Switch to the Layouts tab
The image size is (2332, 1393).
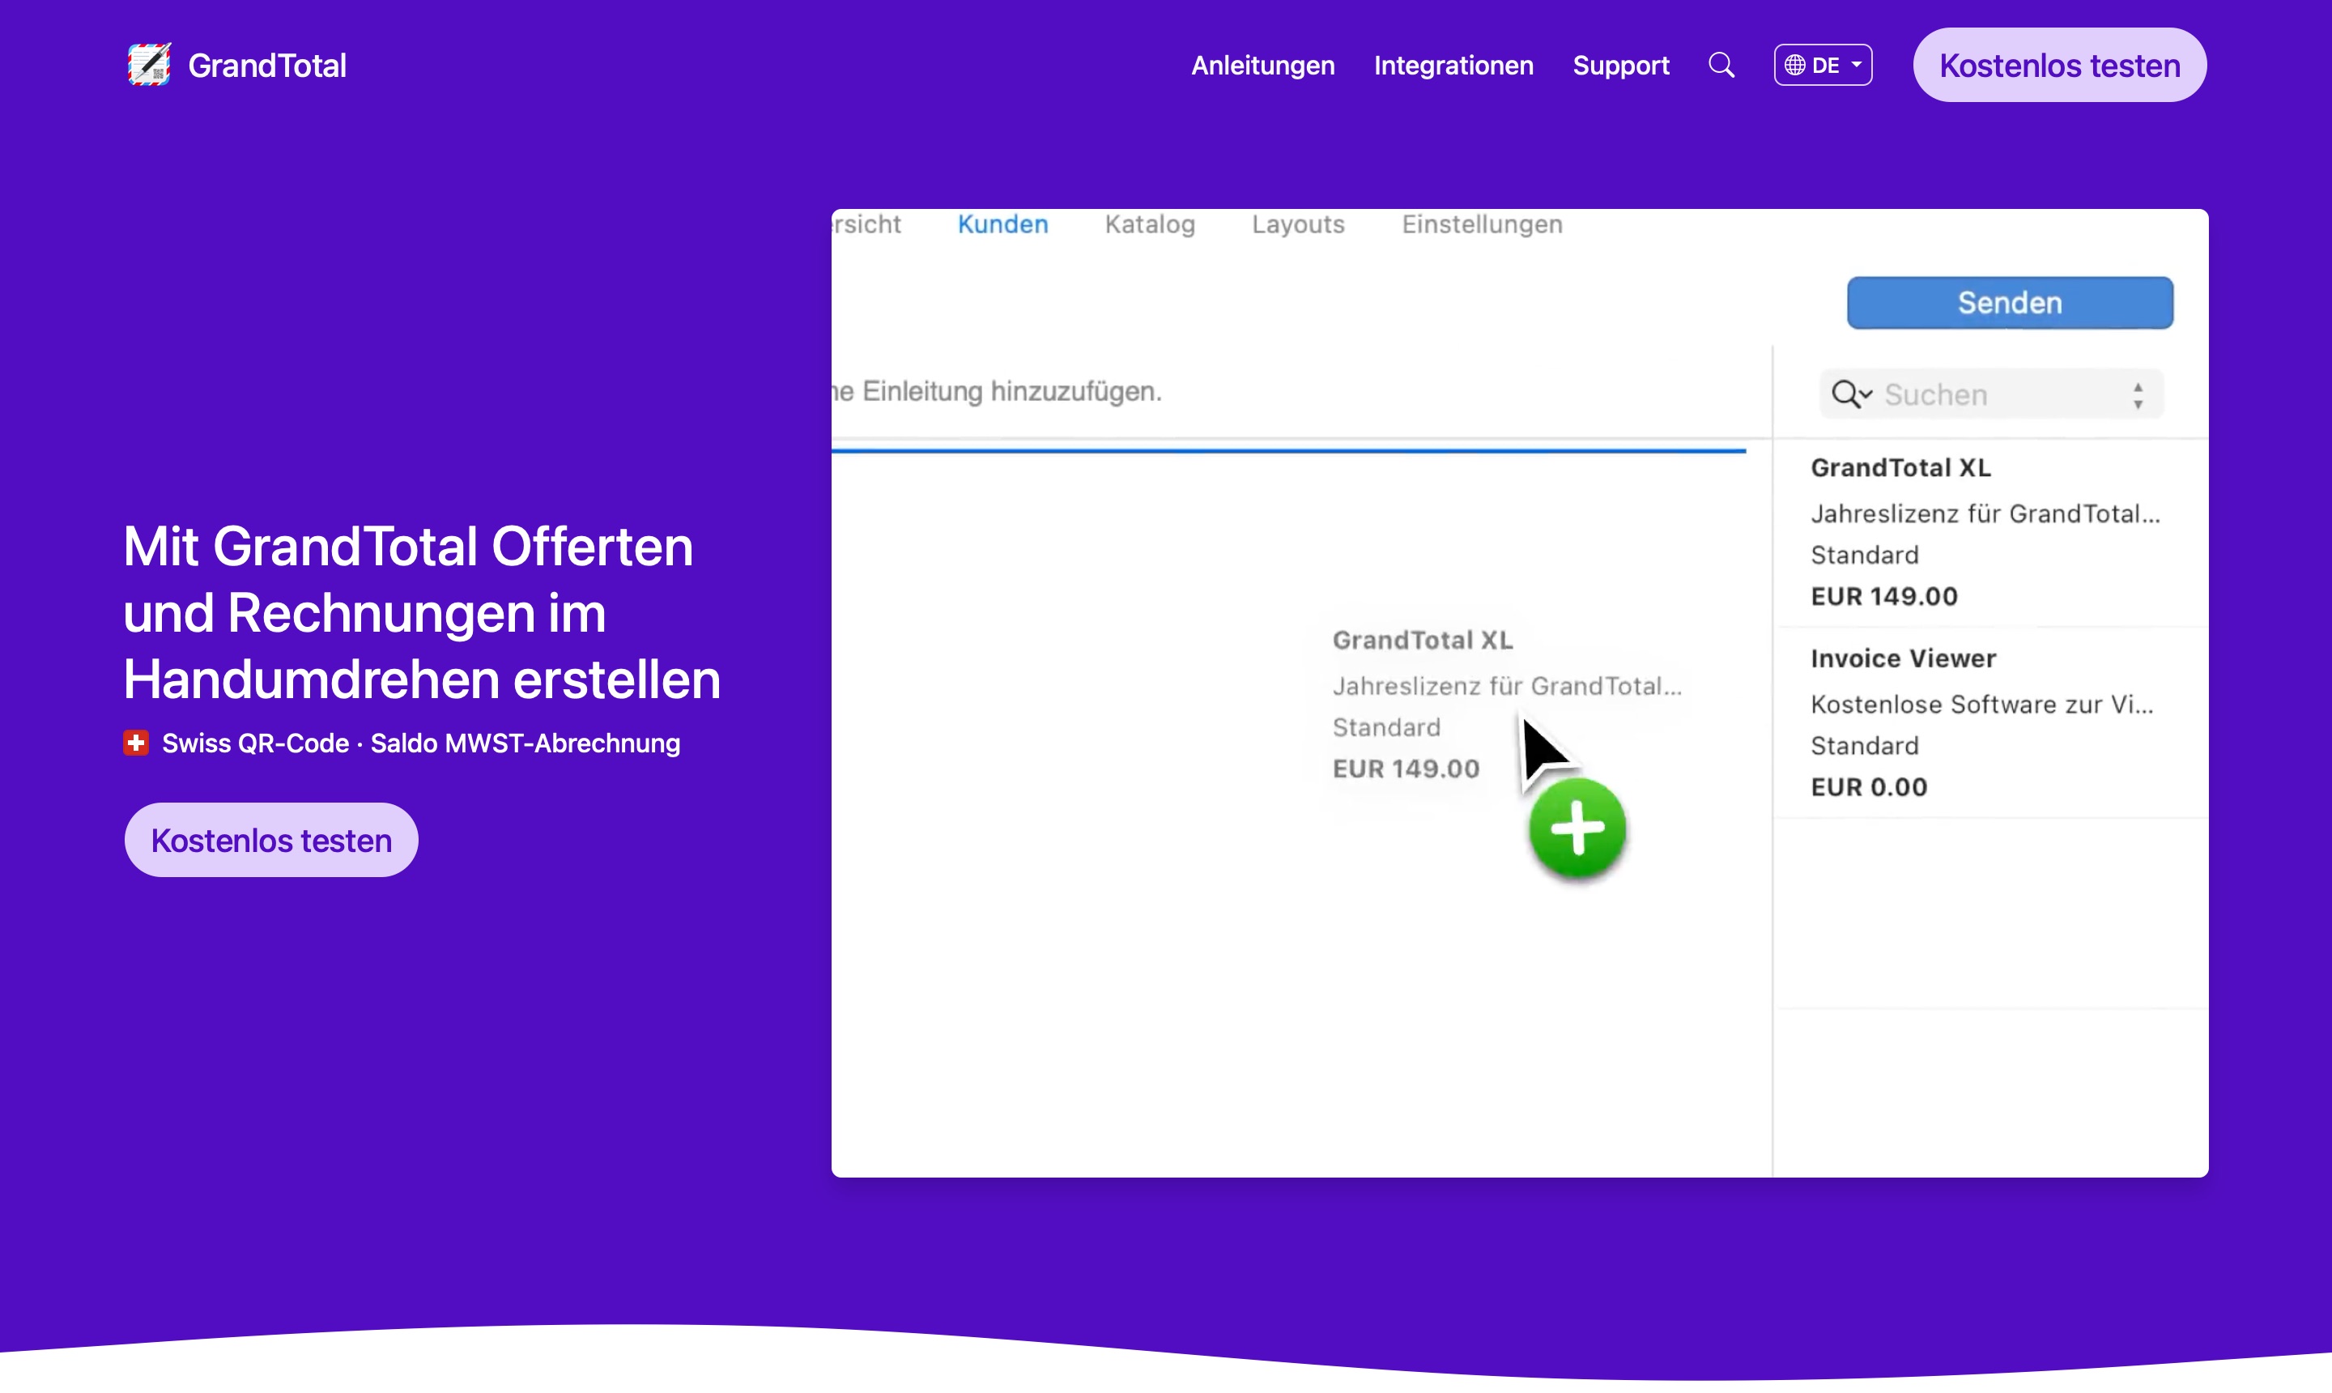click(x=1298, y=224)
